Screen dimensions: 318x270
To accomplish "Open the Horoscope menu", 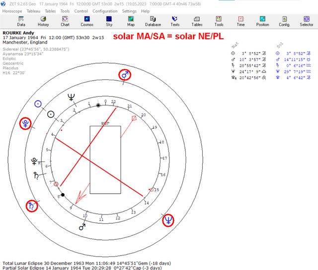I will 12,11.
